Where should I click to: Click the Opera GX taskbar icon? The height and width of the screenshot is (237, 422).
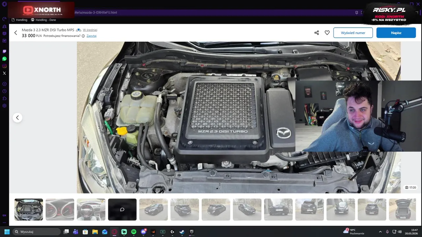click(x=114, y=232)
